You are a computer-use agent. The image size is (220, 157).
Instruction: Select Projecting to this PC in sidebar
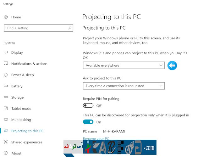click(x=27, y=131)
